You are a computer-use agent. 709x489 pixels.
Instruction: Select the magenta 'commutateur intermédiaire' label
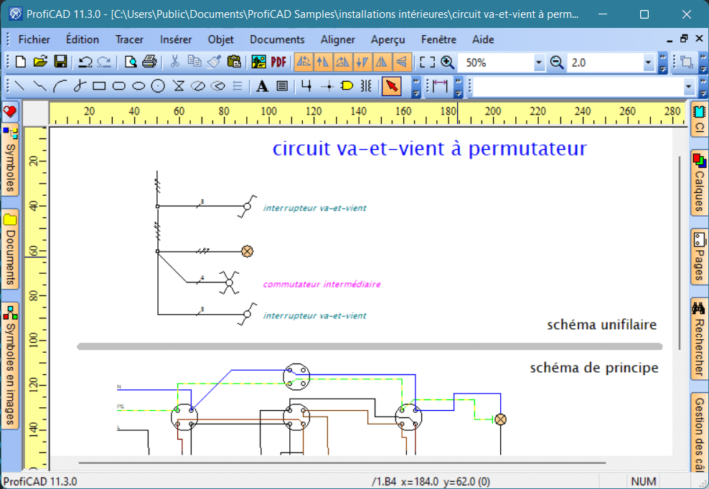322,284
